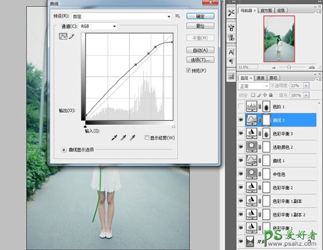Click the 自动 auto button

pyautogui.click(x=201, y=50)
